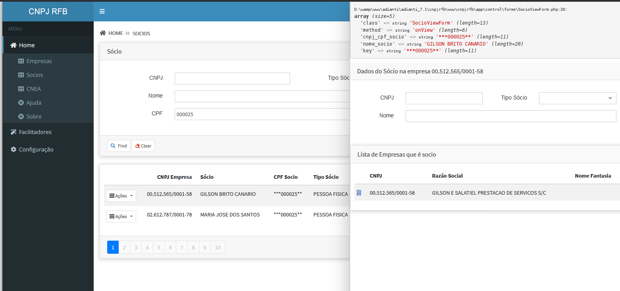
Task: Focus the Nome field in Sócio search form
Action: point(262,96)
